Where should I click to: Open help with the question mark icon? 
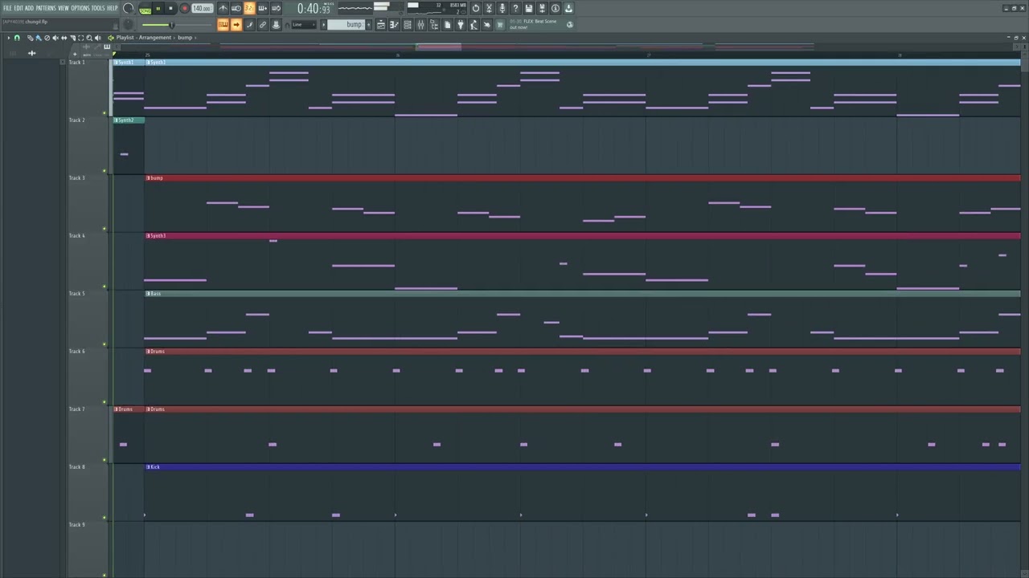tap(515, 9)
